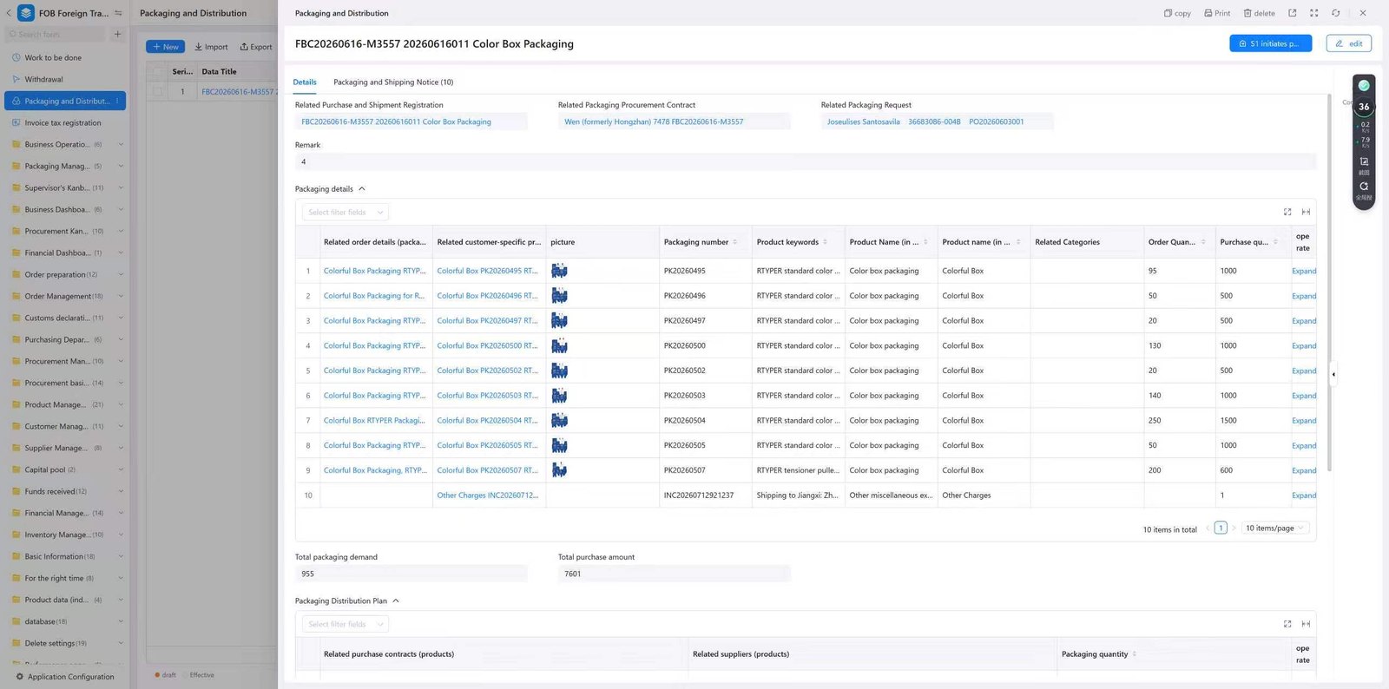Collapse Packaging Distribution Plan section
Viewport: 1389px width, 689px height.
coord(396,600)
